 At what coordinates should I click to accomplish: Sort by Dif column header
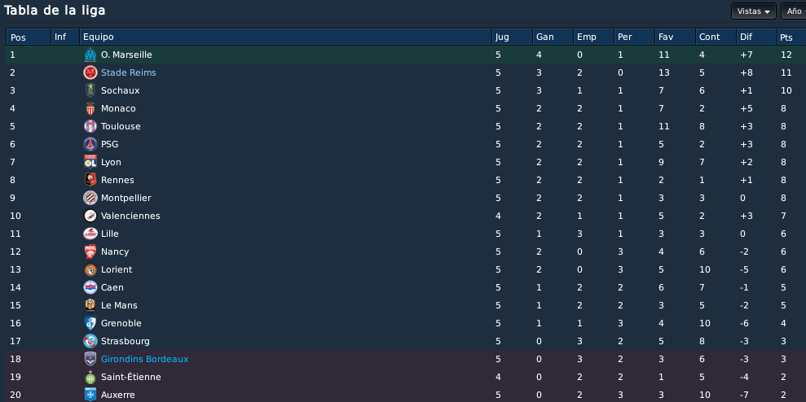756,37
